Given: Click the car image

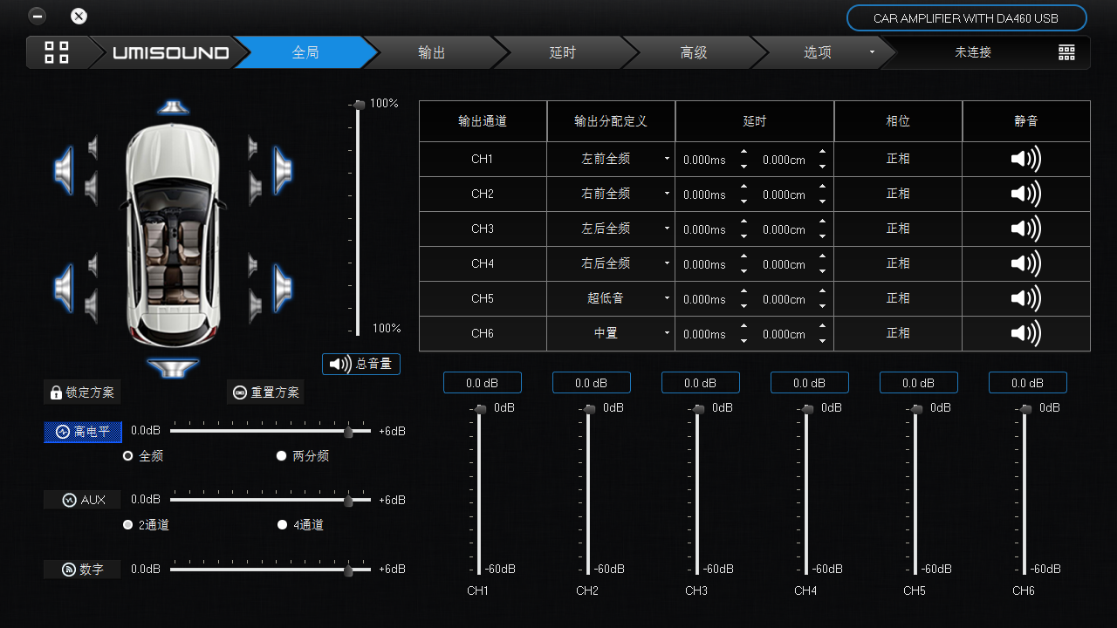Looking at the screenshot, I should [x=173, y=235].
